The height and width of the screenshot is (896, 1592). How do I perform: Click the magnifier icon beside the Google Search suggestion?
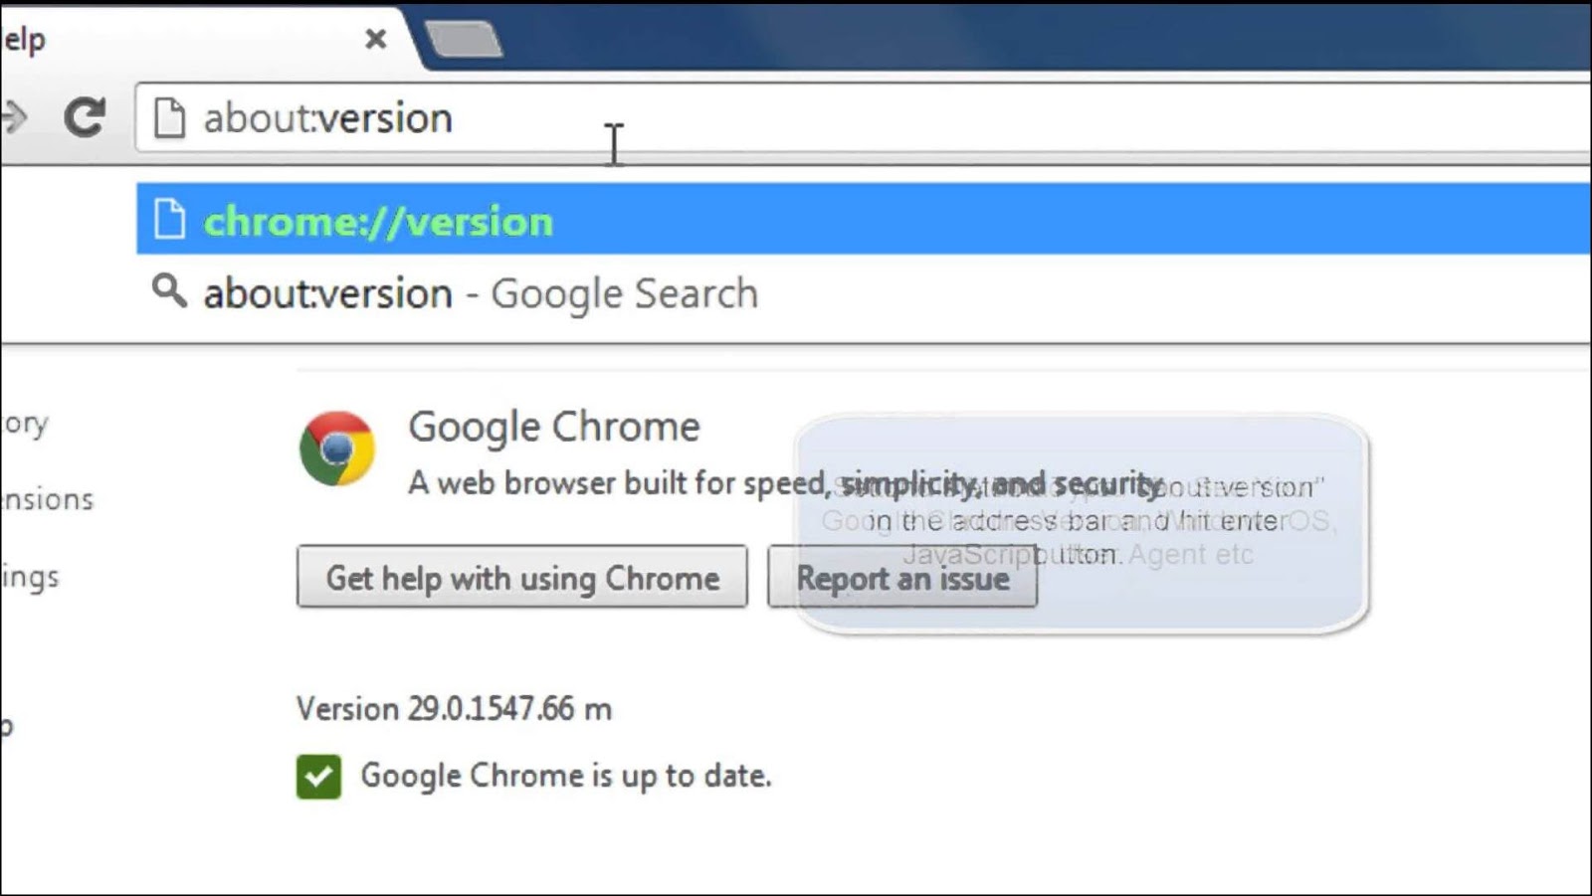(169, 291)
